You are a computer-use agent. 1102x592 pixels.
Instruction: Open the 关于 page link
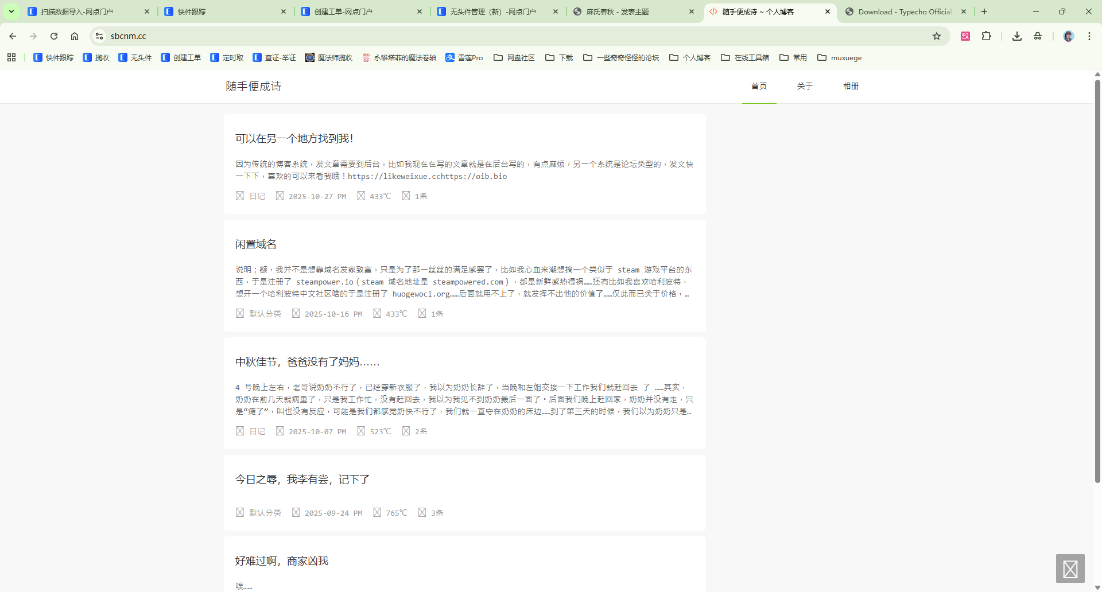coord(805,86)
